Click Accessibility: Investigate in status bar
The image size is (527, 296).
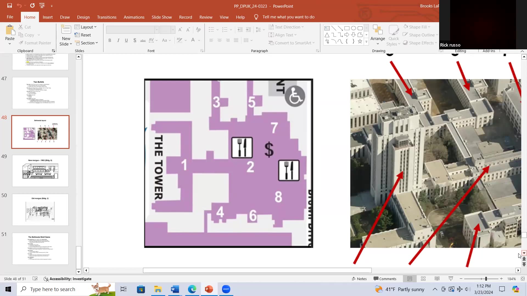(68, 279)
